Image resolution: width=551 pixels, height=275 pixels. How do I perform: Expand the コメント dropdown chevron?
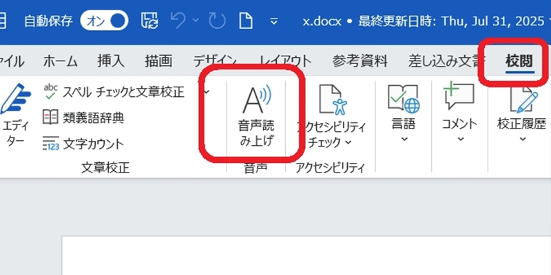click(460, 140)
